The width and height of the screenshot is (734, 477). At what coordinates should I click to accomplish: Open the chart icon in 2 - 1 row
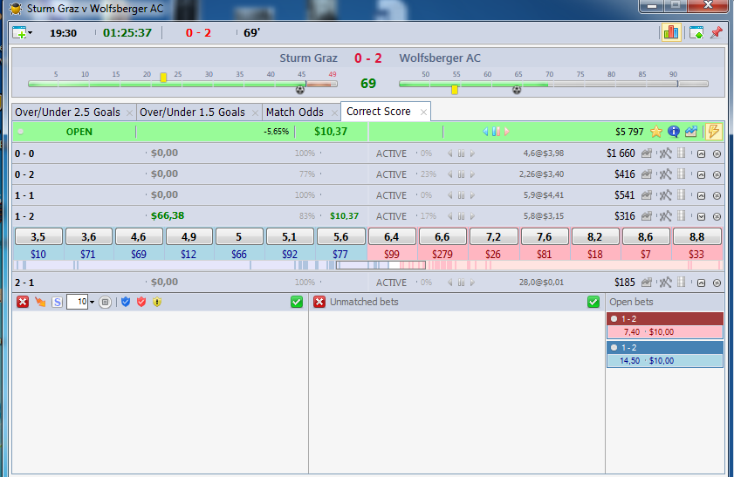click(x=647, y=283)
